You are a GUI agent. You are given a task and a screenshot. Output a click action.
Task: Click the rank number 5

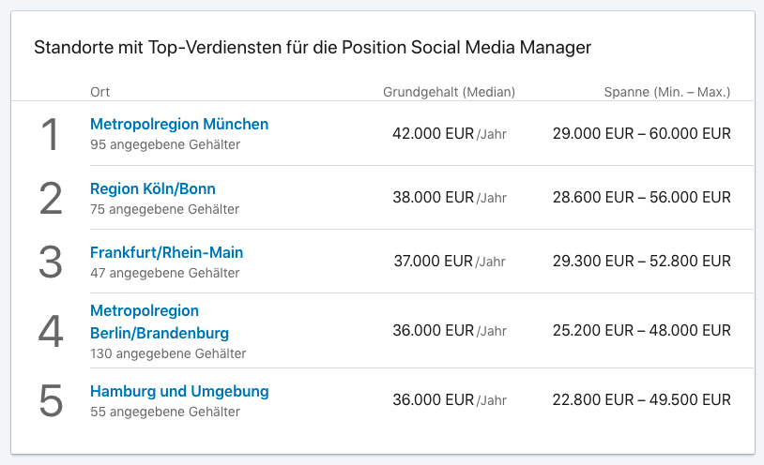coord(51,400)
